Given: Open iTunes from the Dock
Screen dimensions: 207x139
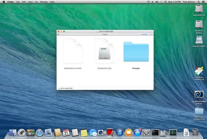Looking at the screenshot, I should click(120, 132).
